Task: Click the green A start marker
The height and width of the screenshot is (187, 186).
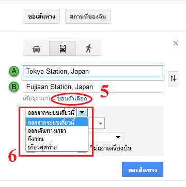Action: tap(14, 71)
